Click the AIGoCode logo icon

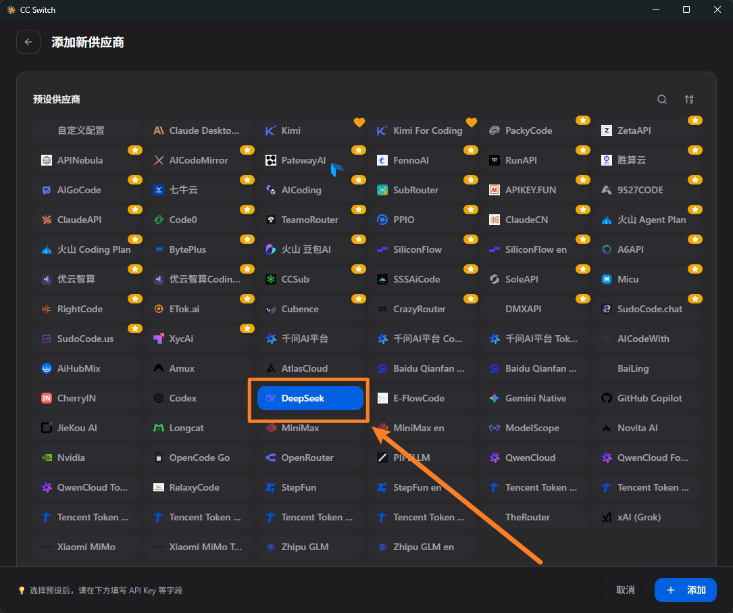[47, 190]
